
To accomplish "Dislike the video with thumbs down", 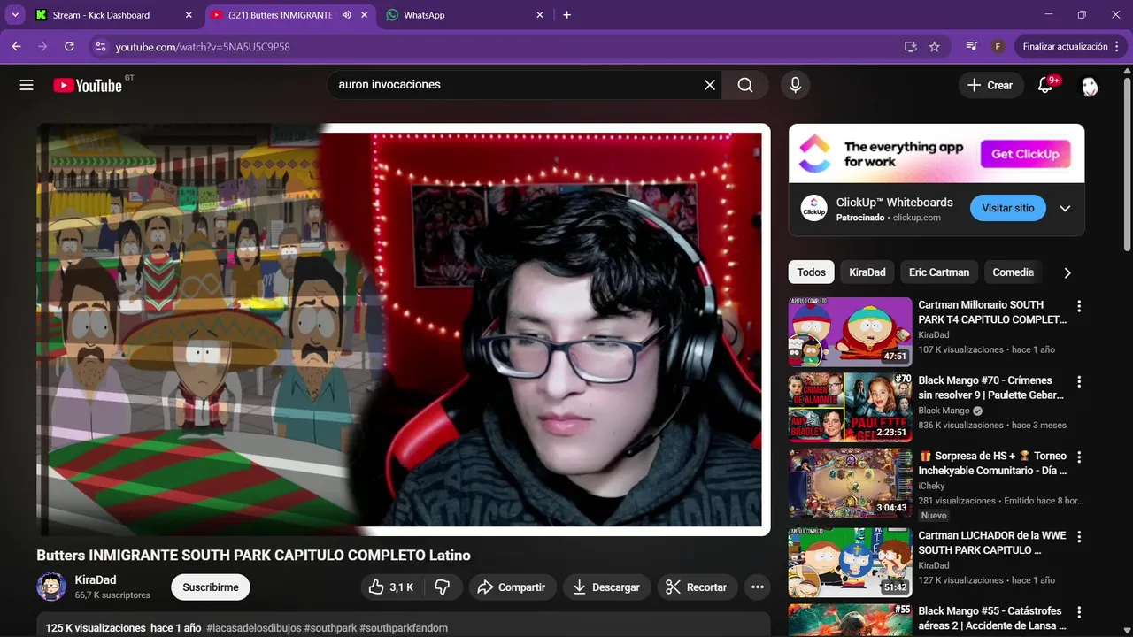I will coord(443,587).
